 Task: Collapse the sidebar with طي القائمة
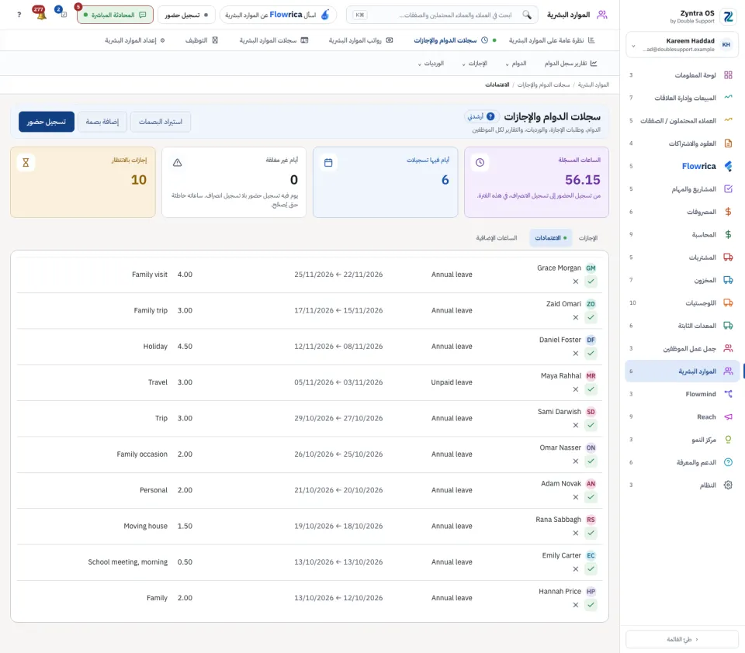682,639
